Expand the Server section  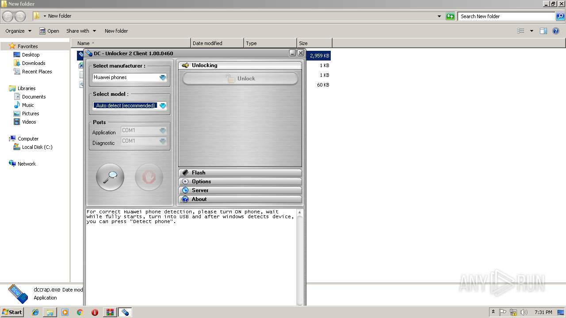[240, 190]
